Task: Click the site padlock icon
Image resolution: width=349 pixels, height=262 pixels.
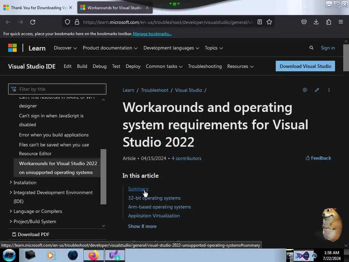Action: tap(77, 22)
